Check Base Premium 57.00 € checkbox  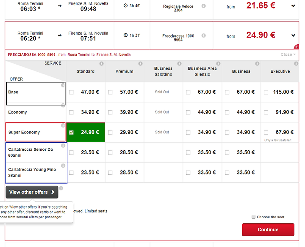[110, 92]
